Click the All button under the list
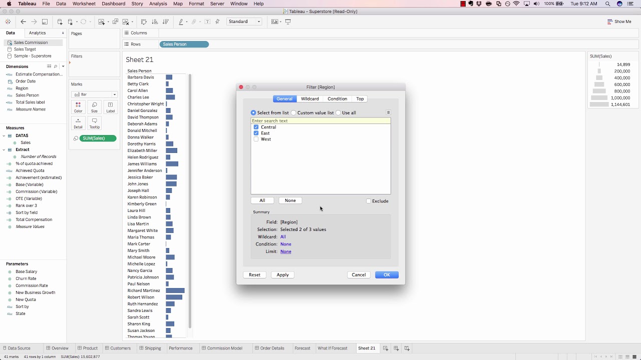Viewport: 641px width, 360px height. coord(262,200)
